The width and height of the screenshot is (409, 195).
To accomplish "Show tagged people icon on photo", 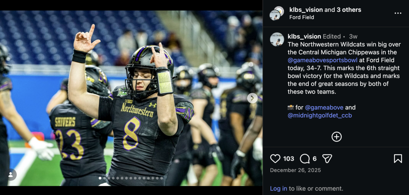I will [11, 175].
